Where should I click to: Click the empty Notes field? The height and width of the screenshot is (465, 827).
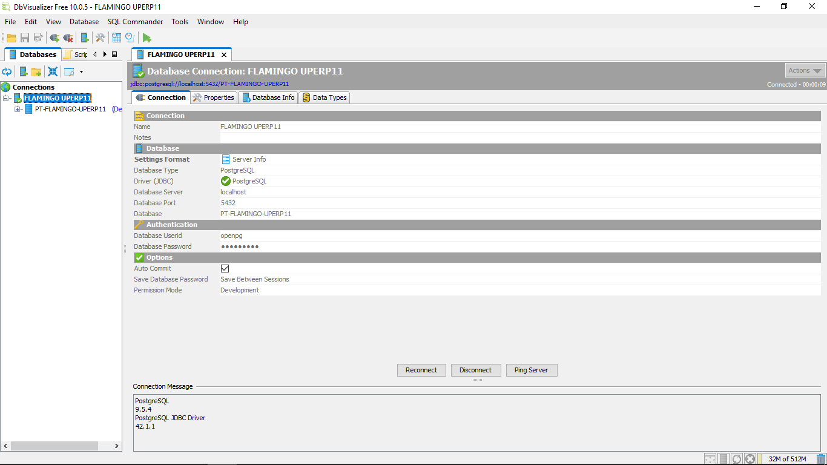click(x=520, y=137)
